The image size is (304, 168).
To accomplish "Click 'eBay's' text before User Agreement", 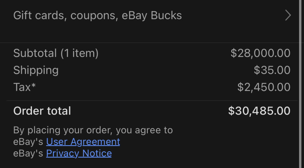I will click(x=28, y=142).
